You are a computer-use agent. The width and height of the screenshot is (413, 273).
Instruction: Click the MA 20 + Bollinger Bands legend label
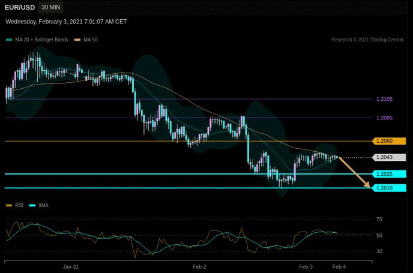(41, 40)
